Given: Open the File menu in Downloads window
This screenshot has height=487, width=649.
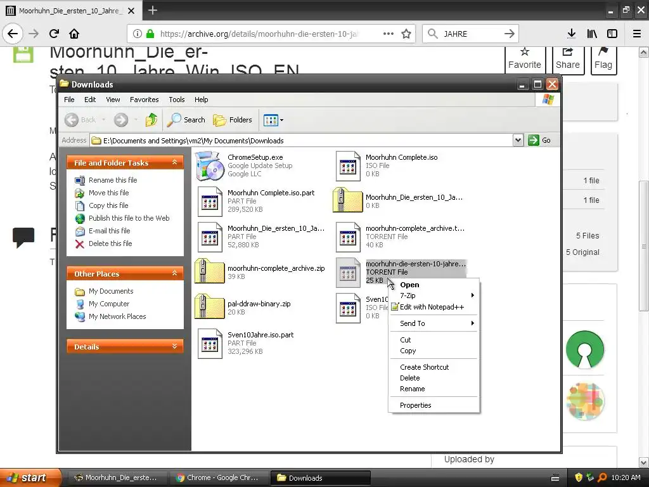Looking at the screenshot, I should [x=69, y=100].
